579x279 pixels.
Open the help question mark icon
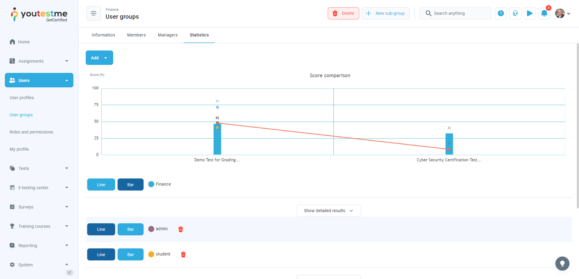pyautogui.click(x=501, y=13)
